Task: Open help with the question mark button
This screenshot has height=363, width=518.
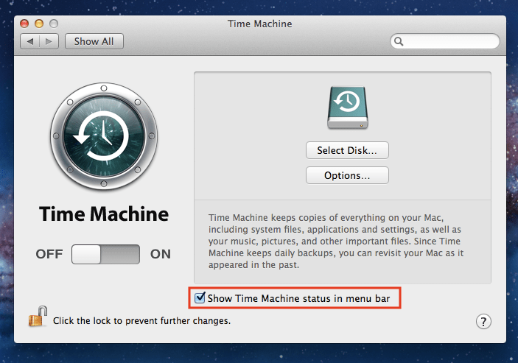Action: click(483, 322)
